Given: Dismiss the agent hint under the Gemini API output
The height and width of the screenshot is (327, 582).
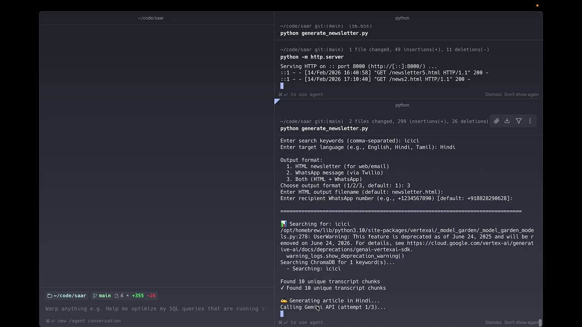Looking at the screenshot, I should [493, 322].
